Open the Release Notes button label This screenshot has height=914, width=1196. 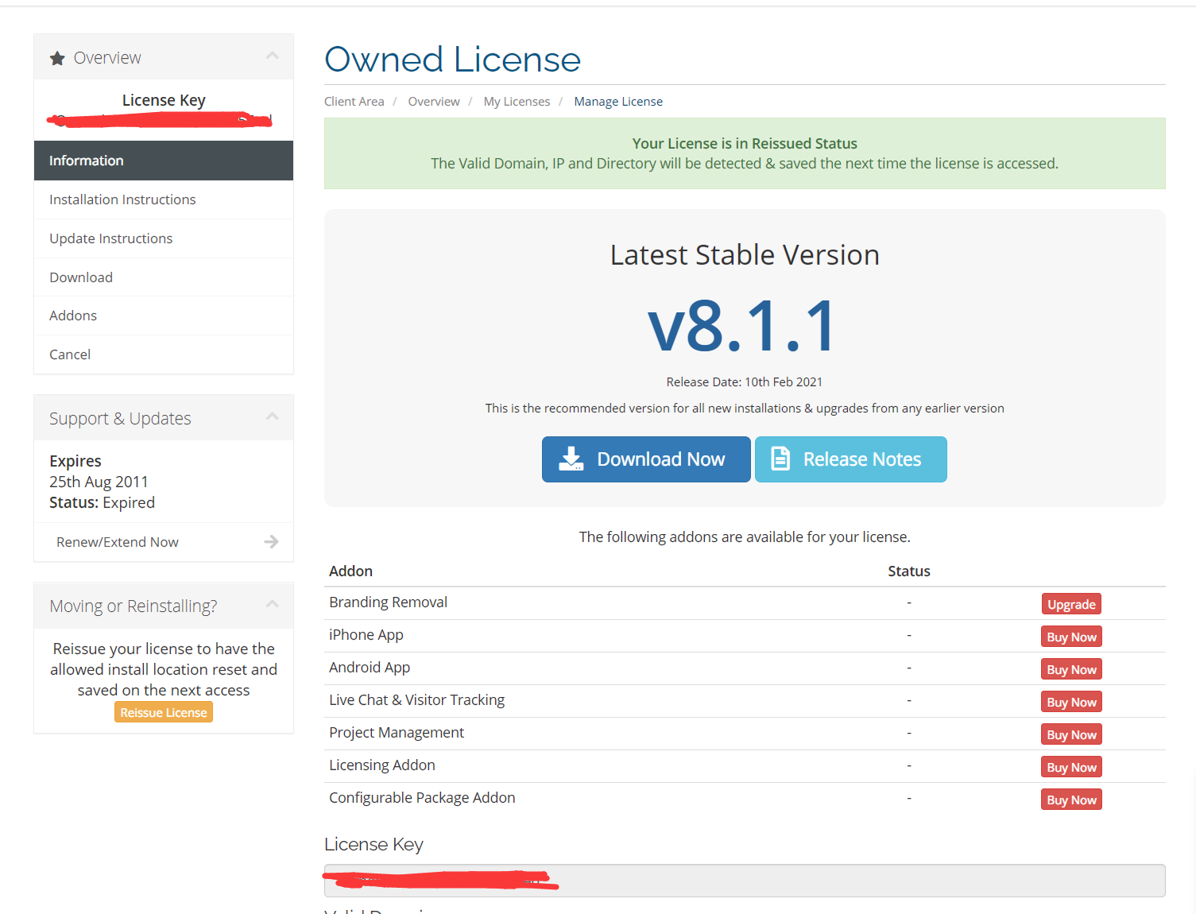862,459
